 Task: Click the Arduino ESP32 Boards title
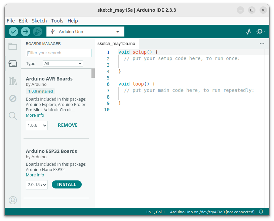point(51,151)
